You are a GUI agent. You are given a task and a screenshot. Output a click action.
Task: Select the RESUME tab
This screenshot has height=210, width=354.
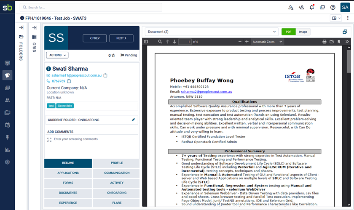point(68,163)
